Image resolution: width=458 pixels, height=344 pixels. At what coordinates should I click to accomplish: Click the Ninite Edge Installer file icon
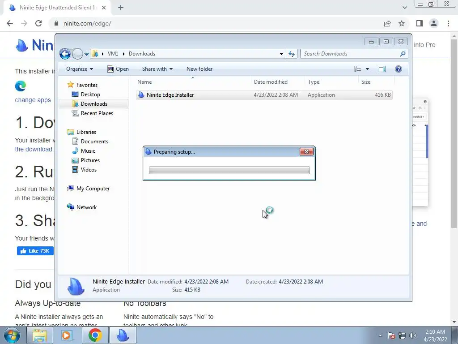click(x=141, y=95)
